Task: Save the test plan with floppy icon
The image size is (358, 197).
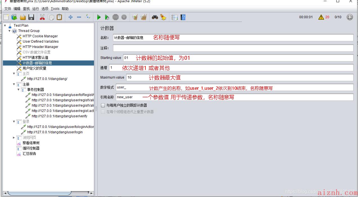Action: point(31,17)
